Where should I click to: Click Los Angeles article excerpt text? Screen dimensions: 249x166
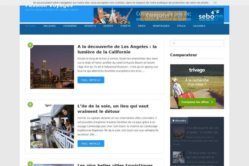click(118, 65)
